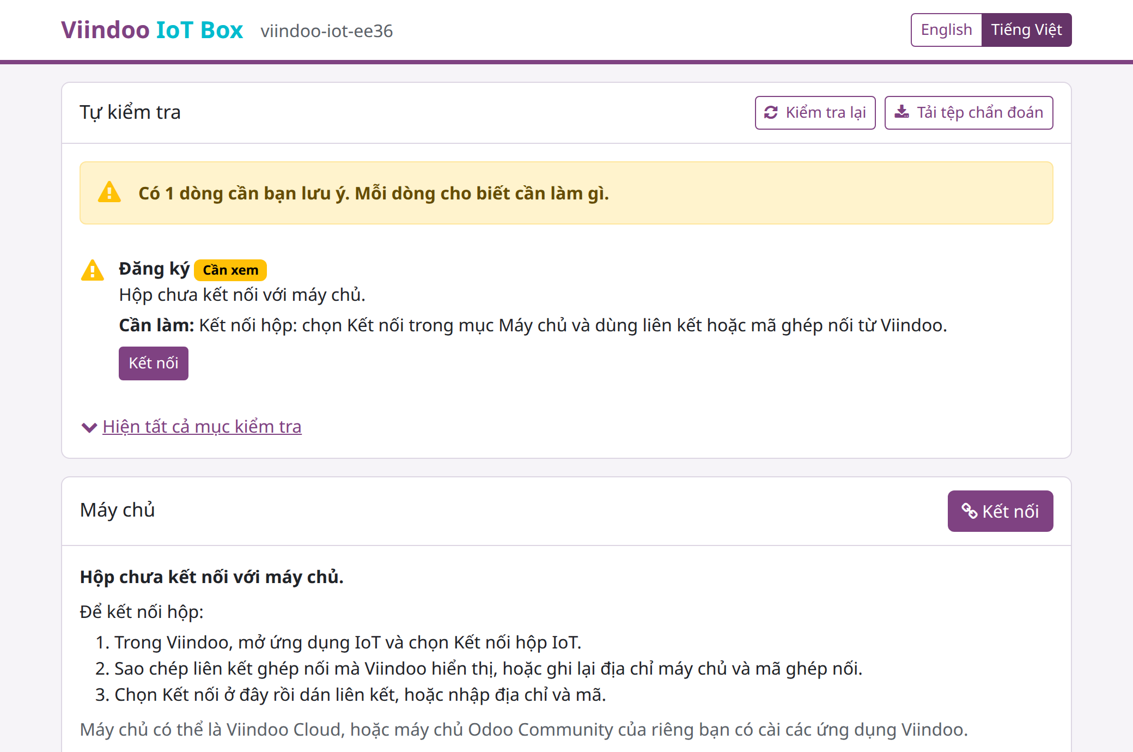Click the refresh icon in Kiểm tra lại
The width and height of the screenshot is (1133, 752).
pyautogui.click(x=771, y=112)
